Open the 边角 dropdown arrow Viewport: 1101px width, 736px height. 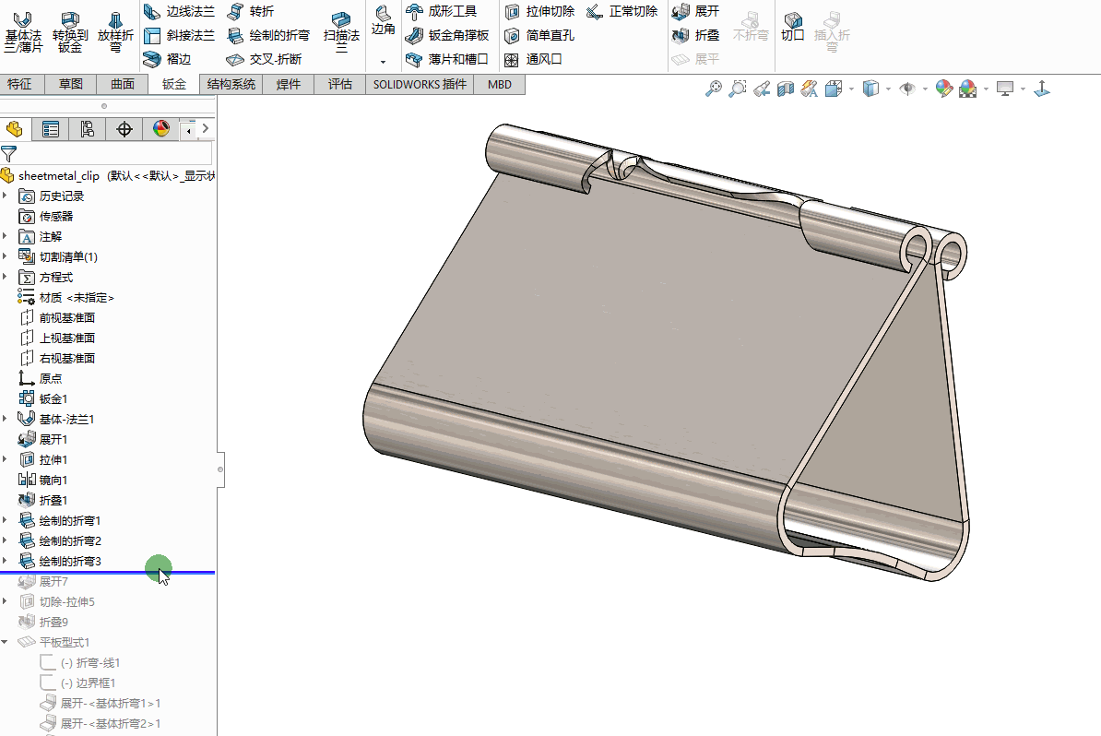point(383,62)
